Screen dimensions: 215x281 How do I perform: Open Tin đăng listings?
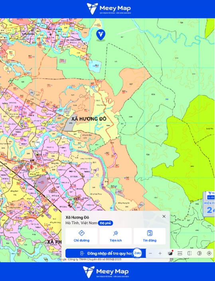pyautogui.click(x=150, y=236)
